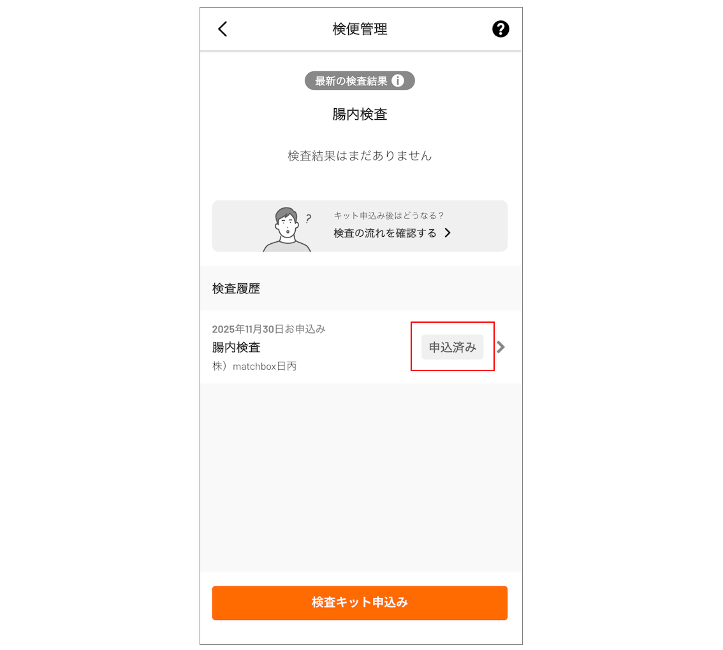Go back with the left arrow icon
The width and height of the screenshot is (723, 650).
pos(223,29)
